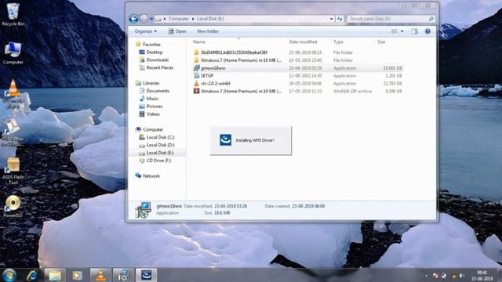This screenshot has height=282, width=502.
Task: Toggle the preview pane icon
Action: [414, 31]
